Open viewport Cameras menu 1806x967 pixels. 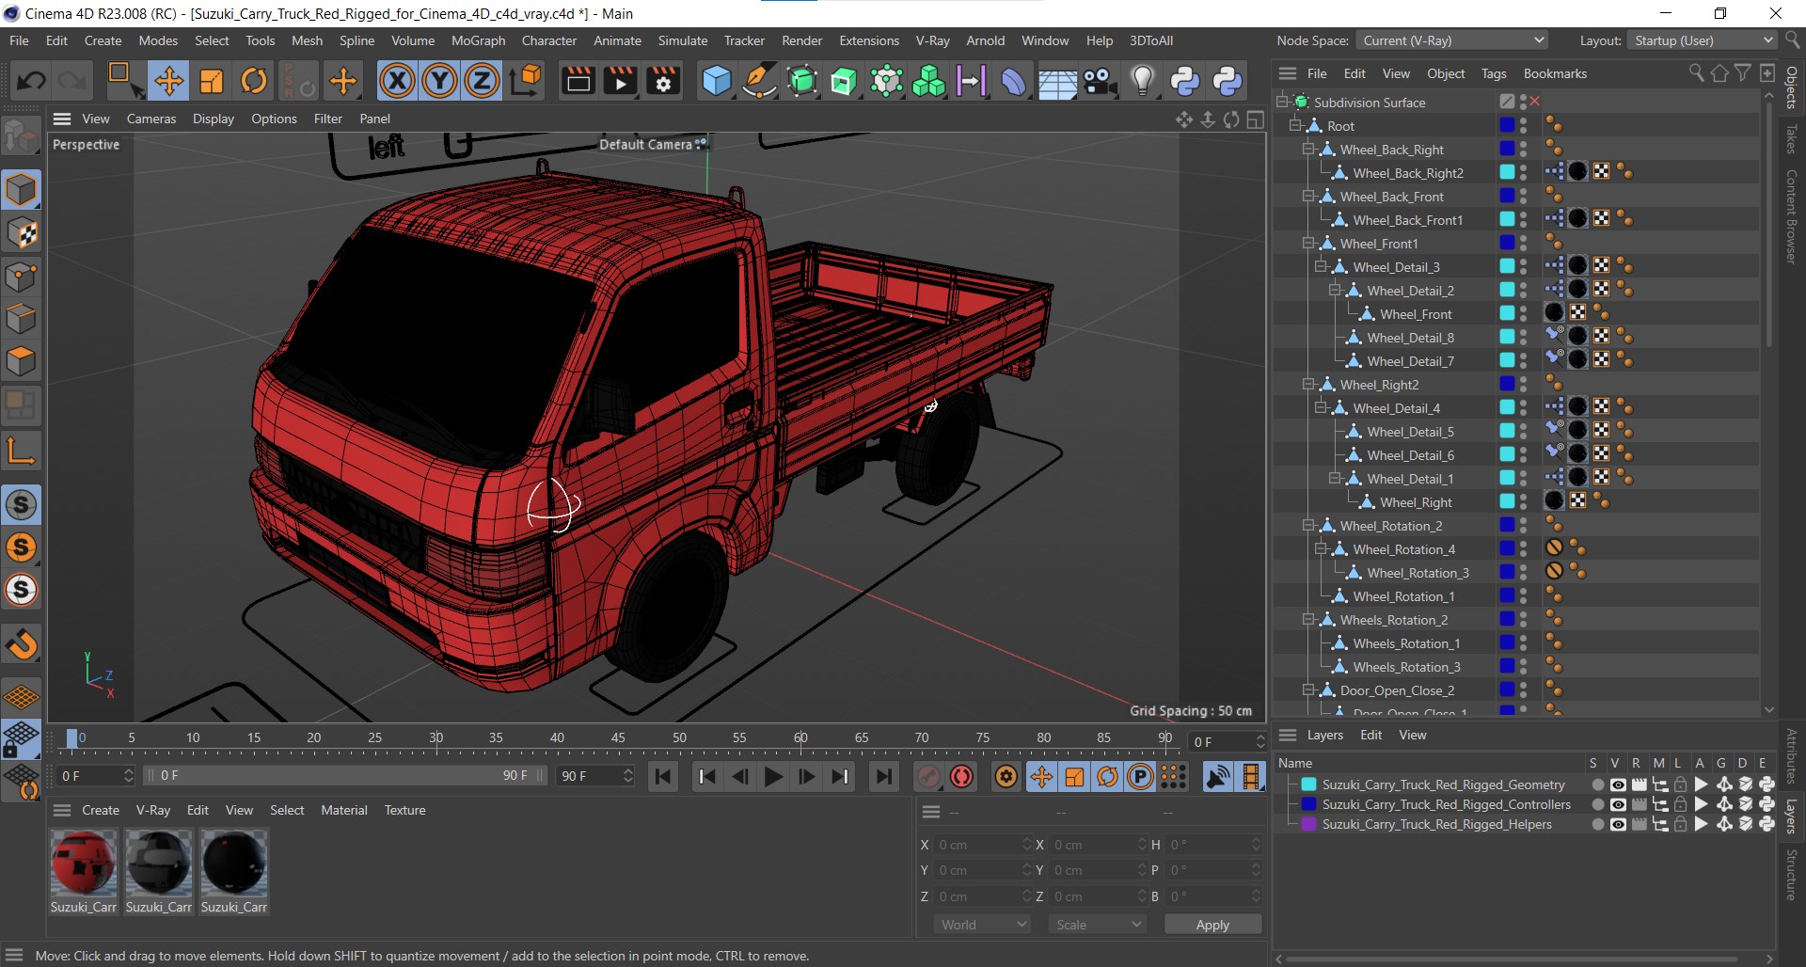point(151,119)
